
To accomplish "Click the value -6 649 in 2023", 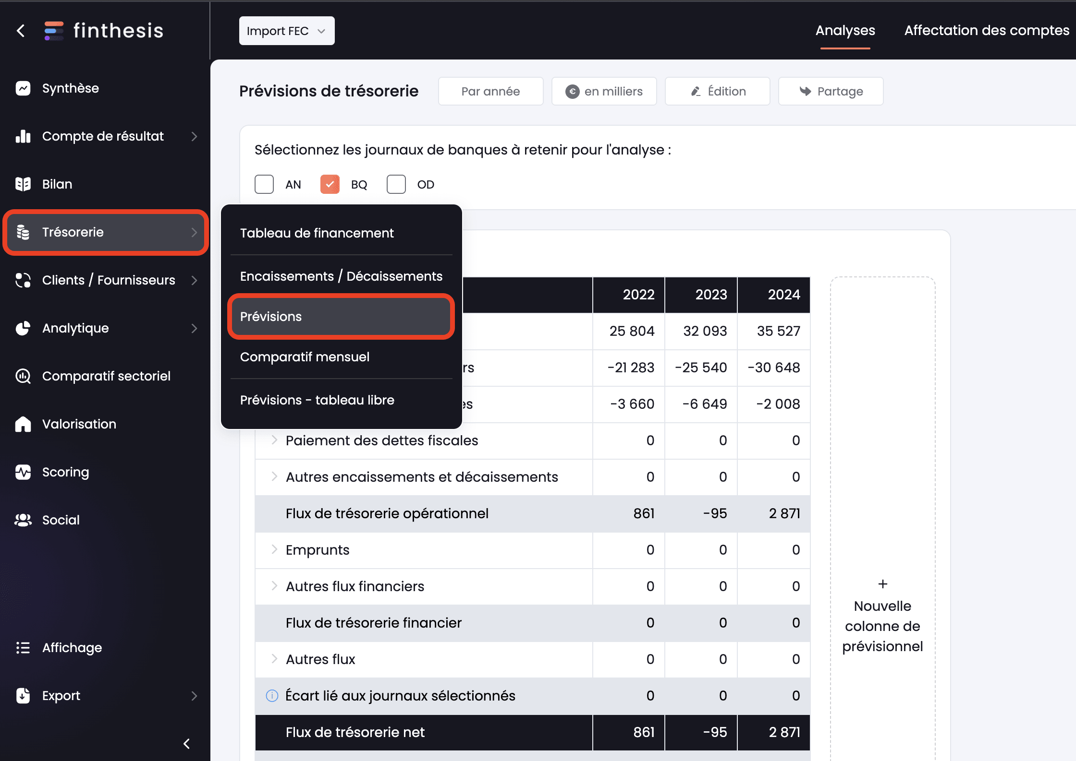I will tap(704, 404).
